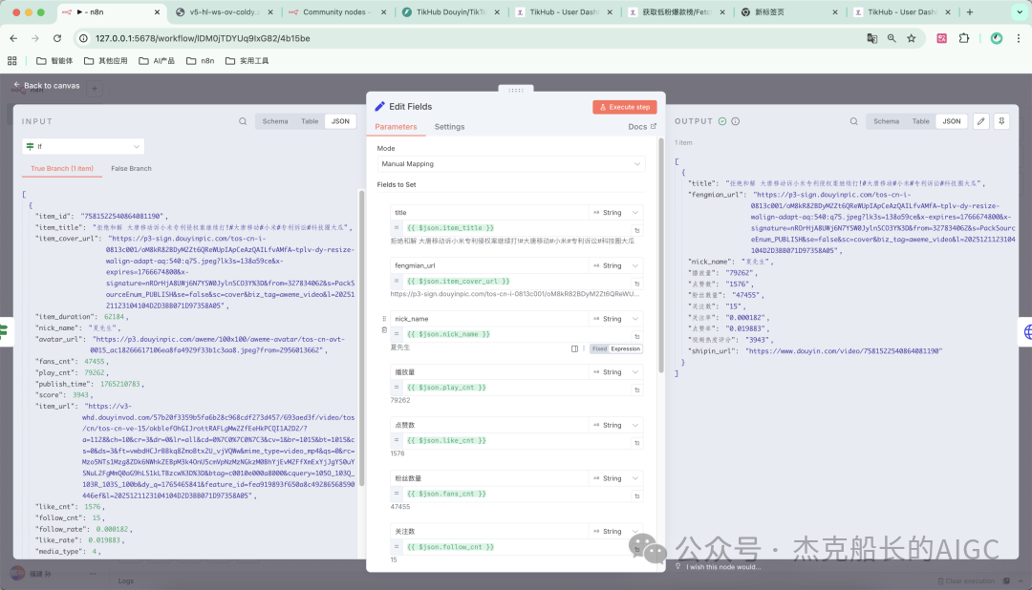The image size is (1032, 590).
Task: Switch INPUT view to Schema
Action: pos(275,121)
